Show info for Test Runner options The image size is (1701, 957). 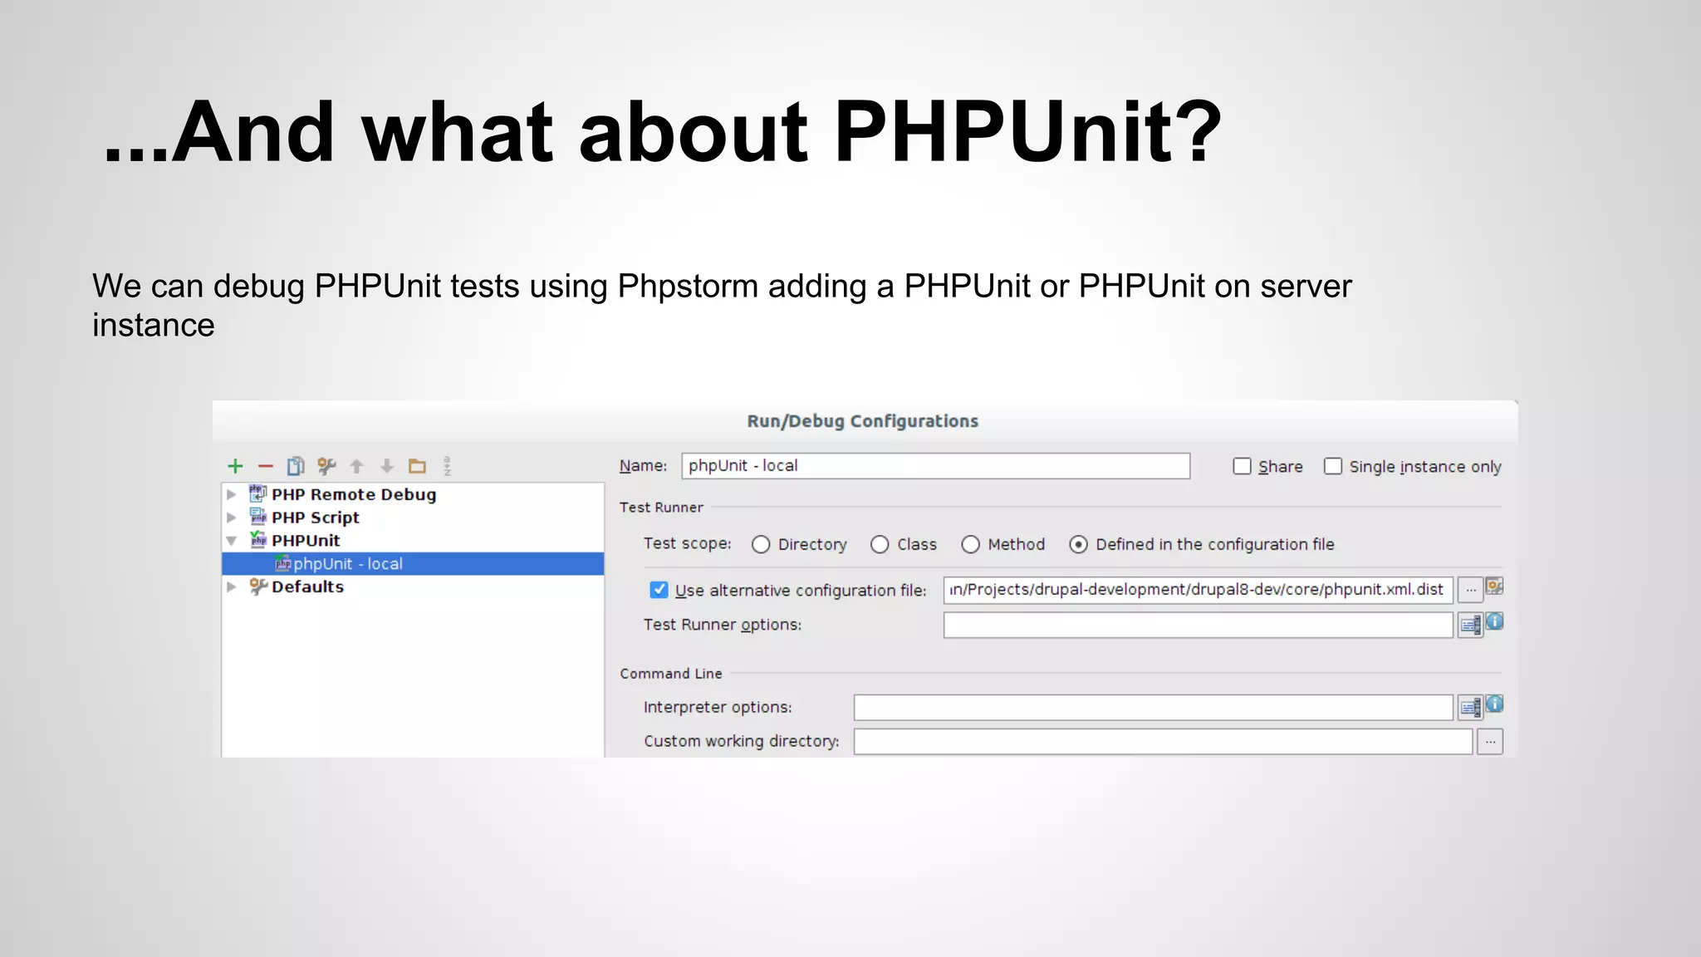(1494, 621)
